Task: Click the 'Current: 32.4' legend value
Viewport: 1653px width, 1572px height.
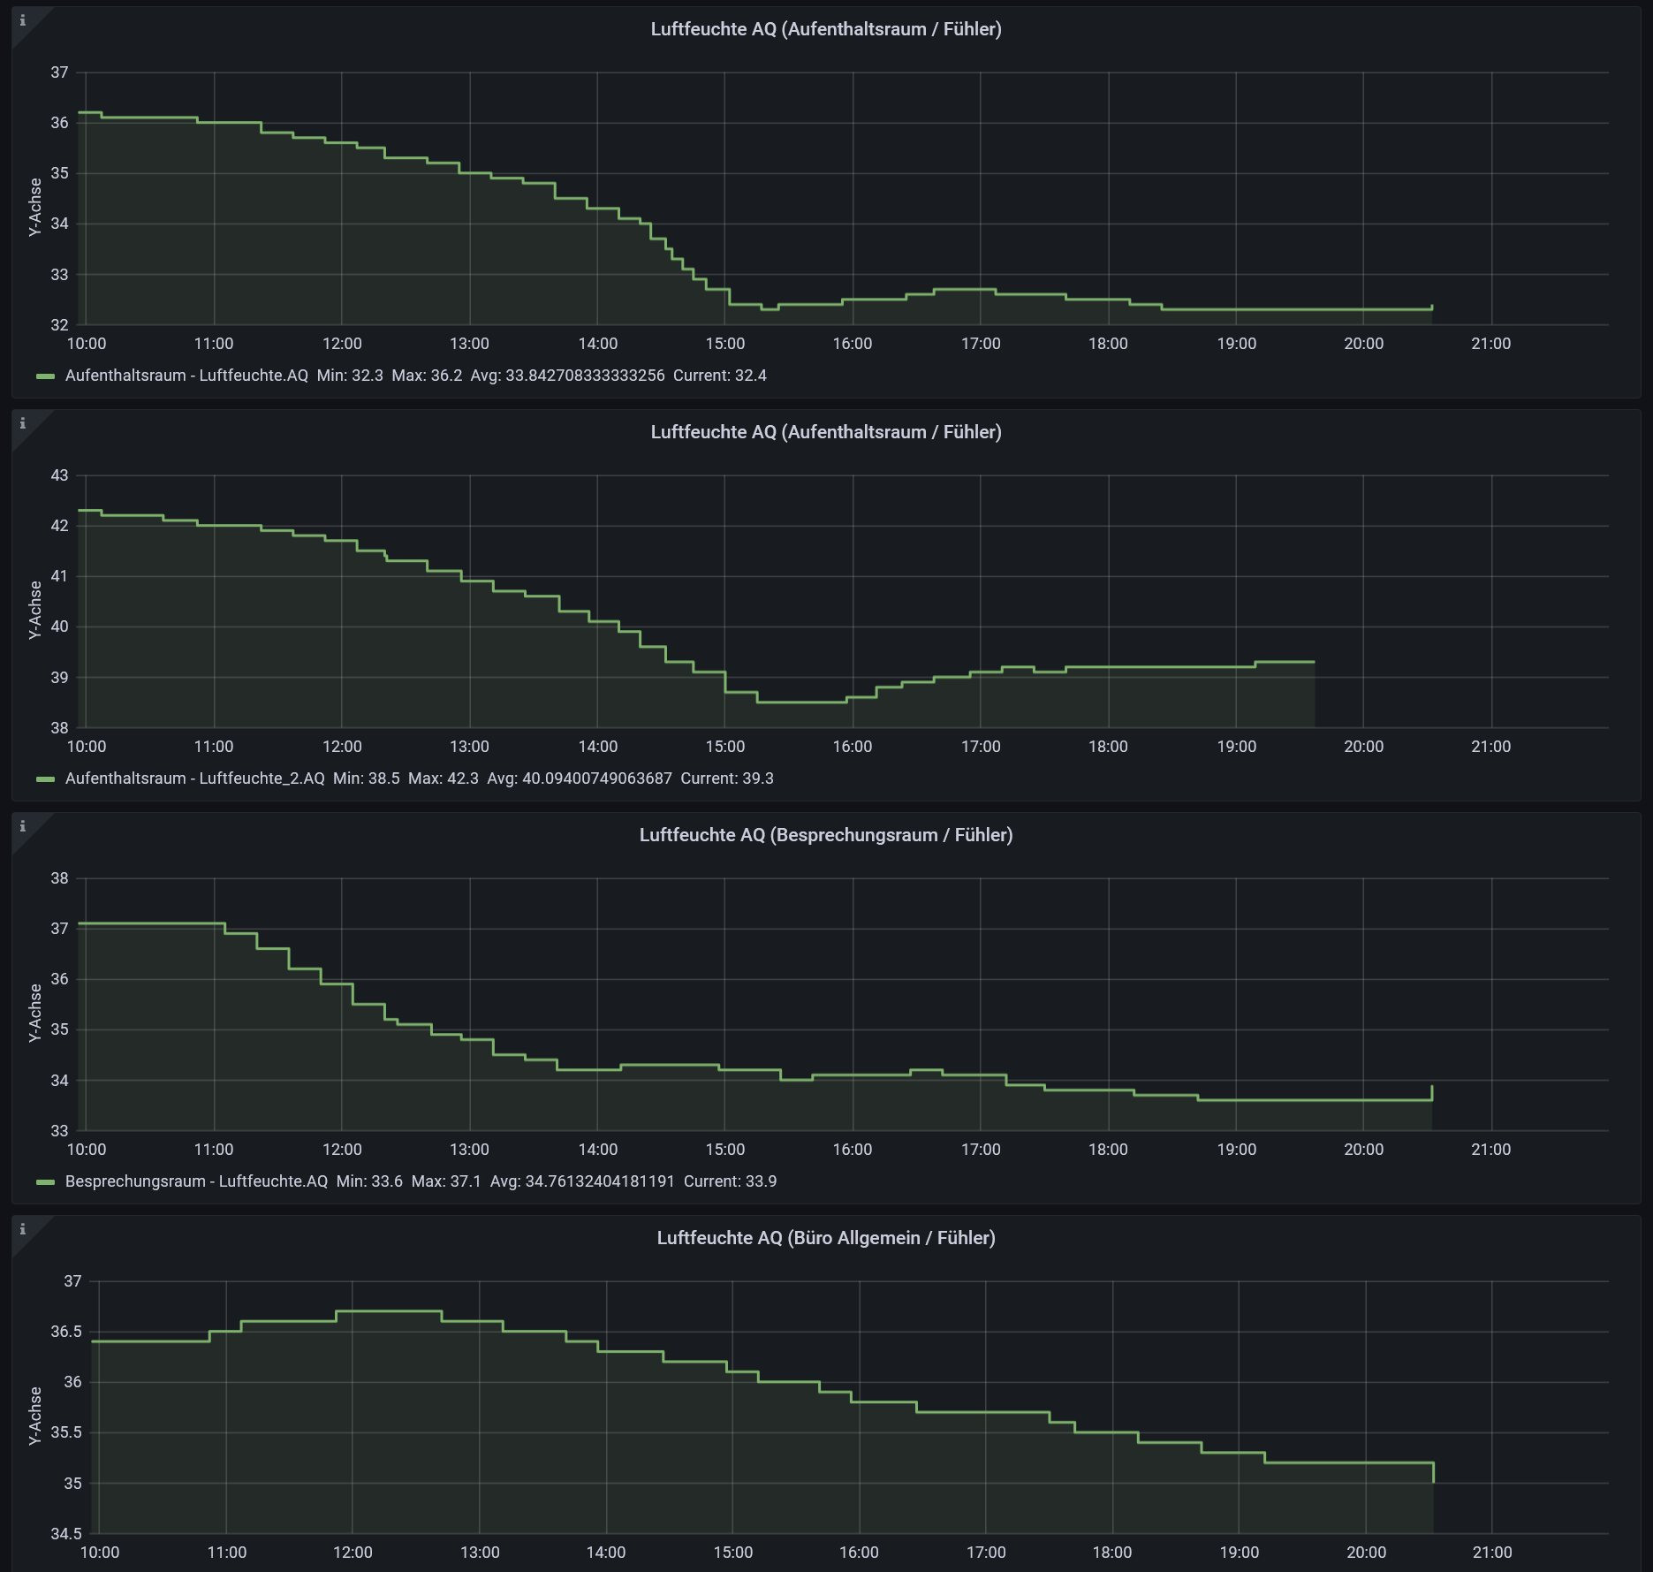Action: pos(720,376)
